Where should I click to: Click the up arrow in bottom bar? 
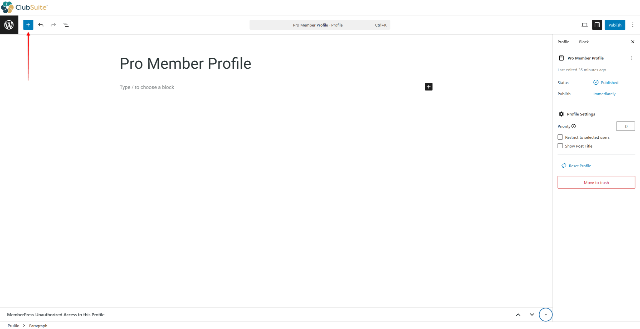point(518,314)
